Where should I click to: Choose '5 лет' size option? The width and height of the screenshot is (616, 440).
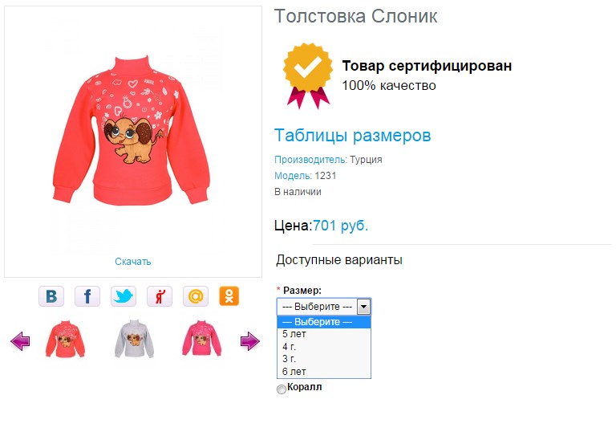coord(324,334)
